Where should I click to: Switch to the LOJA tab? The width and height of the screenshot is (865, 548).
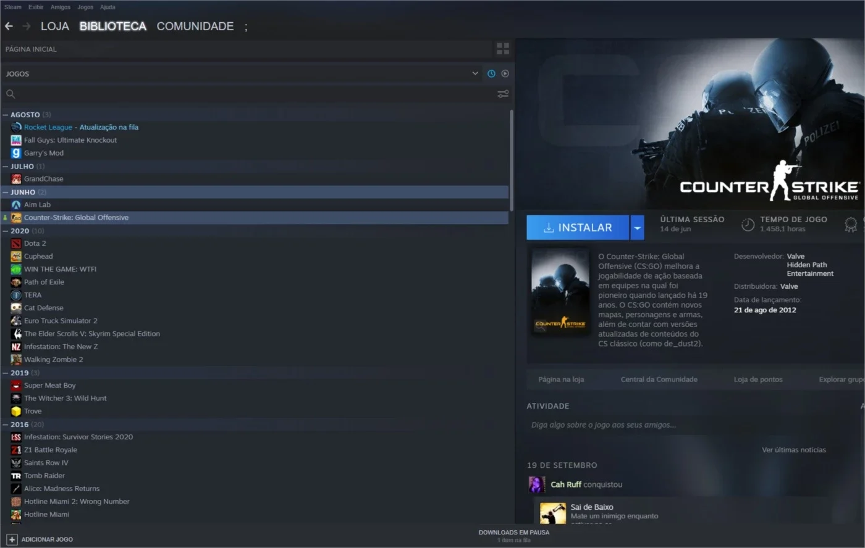tap(55, 26)
